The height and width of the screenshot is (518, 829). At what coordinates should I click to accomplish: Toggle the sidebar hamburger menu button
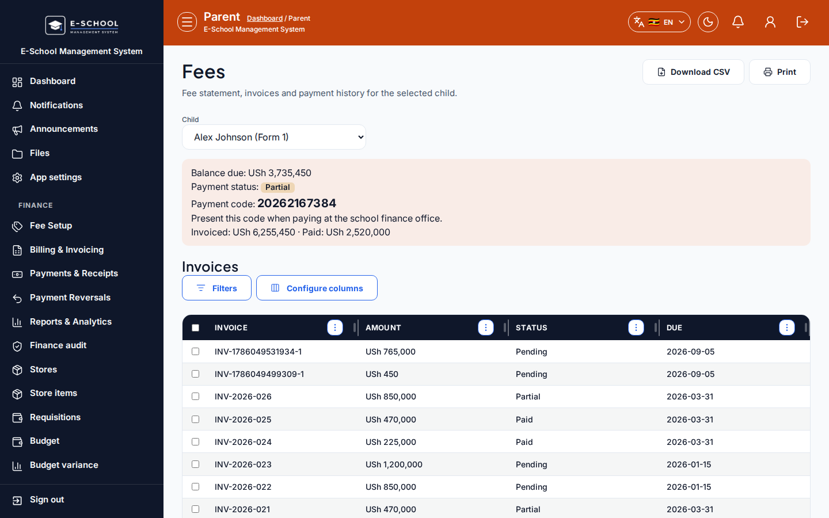pos(187,22)
